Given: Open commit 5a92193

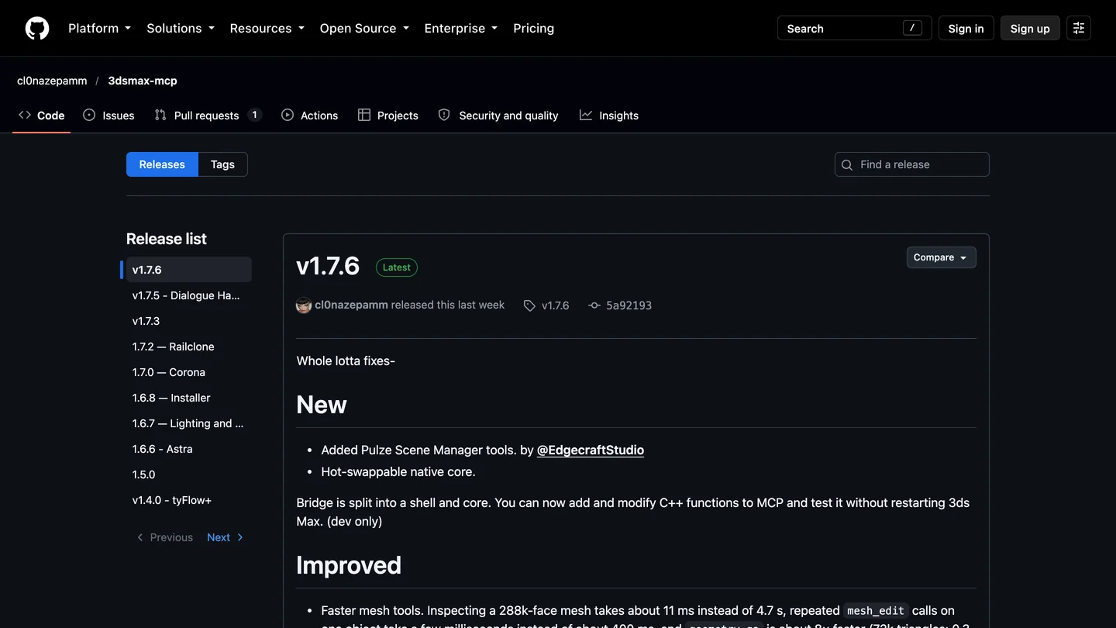Looking at the screenshot, I should tap(629, 305).
